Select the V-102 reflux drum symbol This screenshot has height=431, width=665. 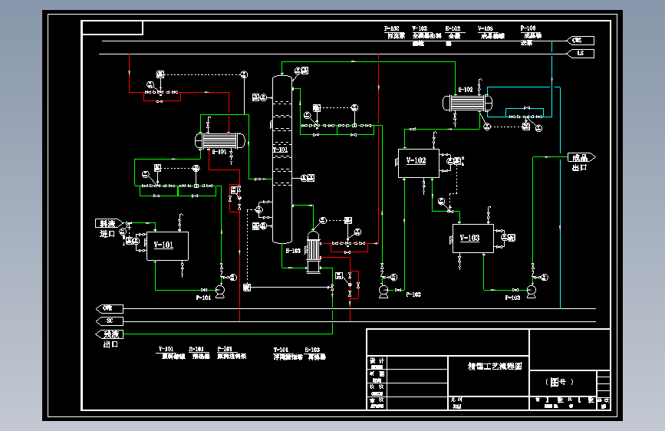[x=419, y=163]
